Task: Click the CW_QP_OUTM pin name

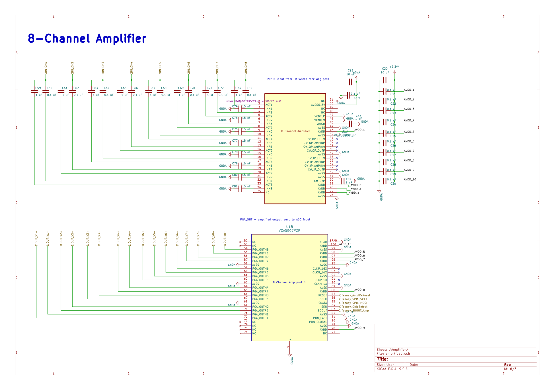Action: coord(316,139)
